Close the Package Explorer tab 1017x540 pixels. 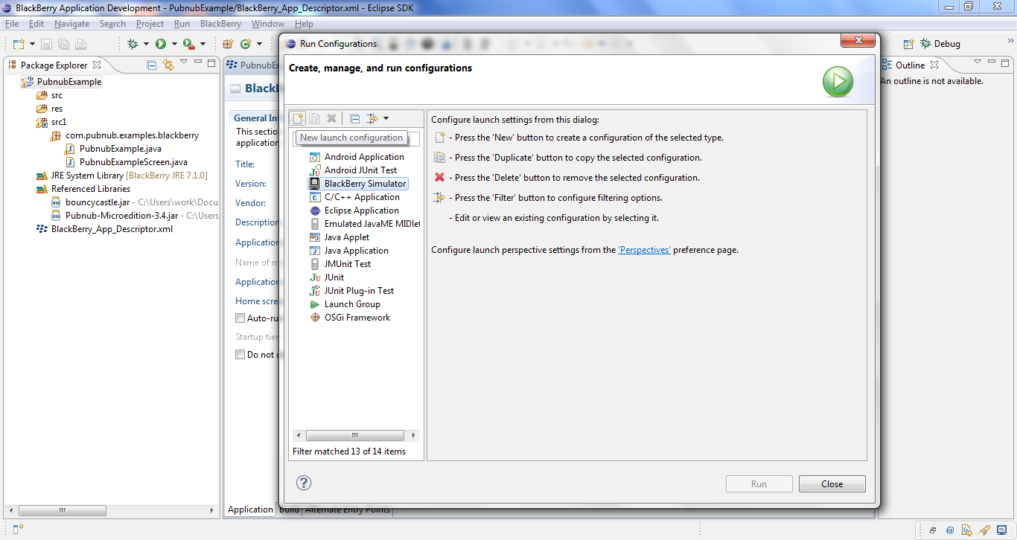[x=97, y=65]
